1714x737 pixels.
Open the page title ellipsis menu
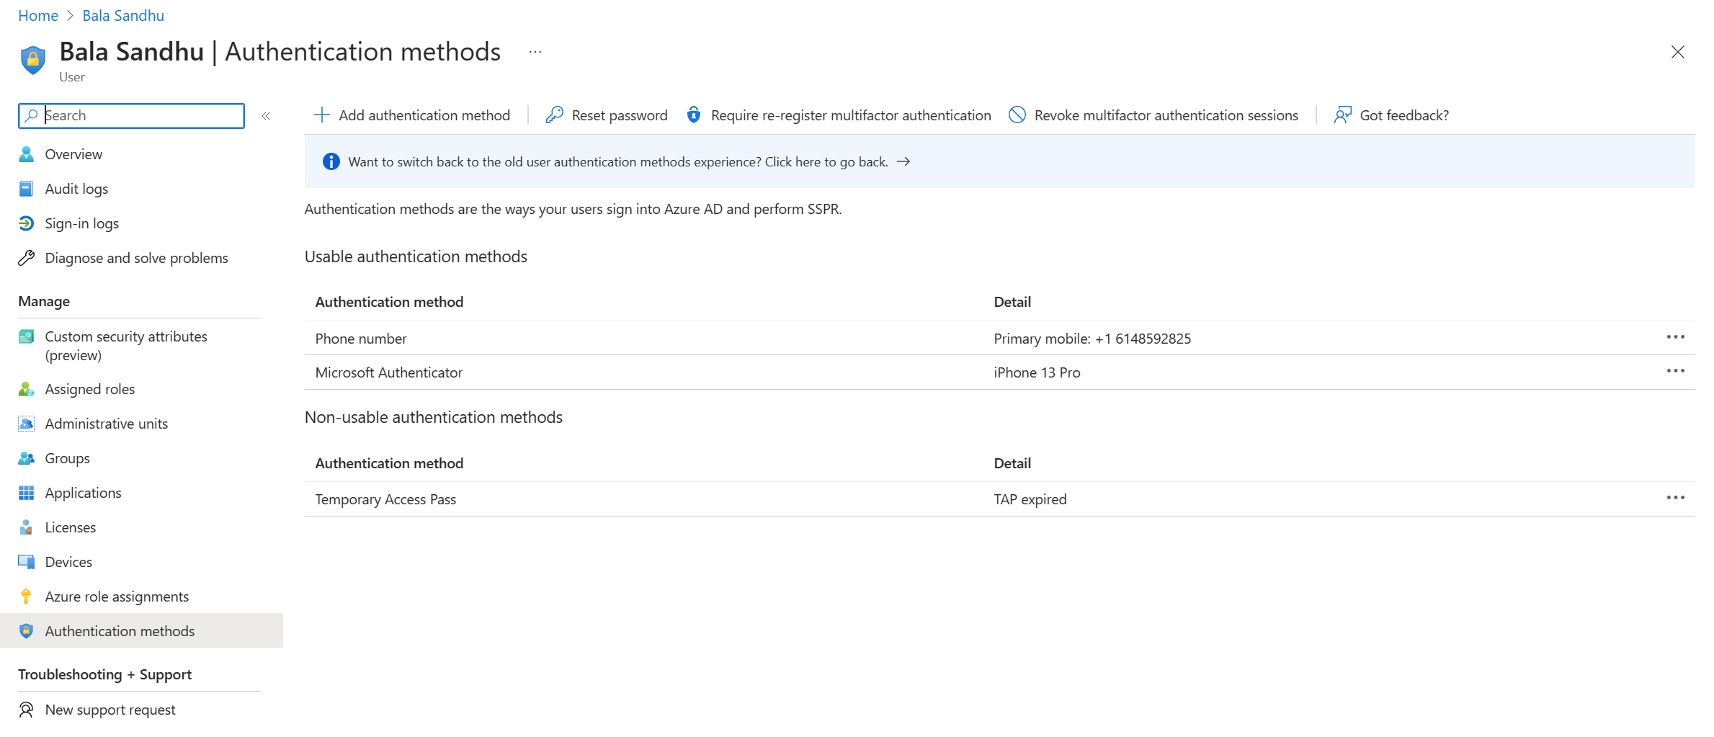[535, 51]
